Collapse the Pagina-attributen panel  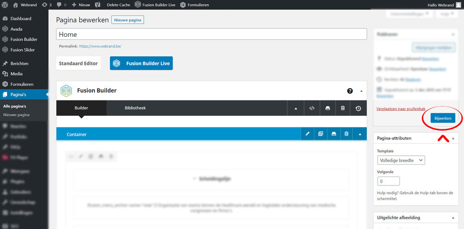[x=453, y=138]
